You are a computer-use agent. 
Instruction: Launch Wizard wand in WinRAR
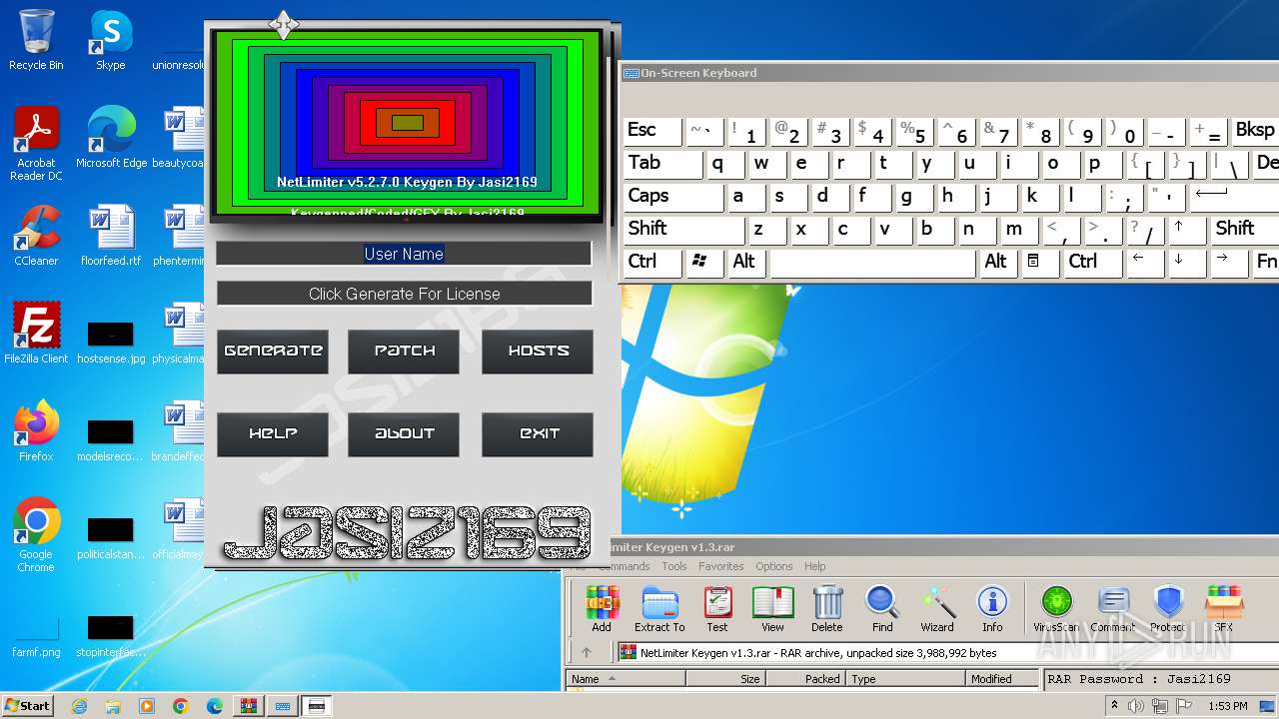click(937, 609)
